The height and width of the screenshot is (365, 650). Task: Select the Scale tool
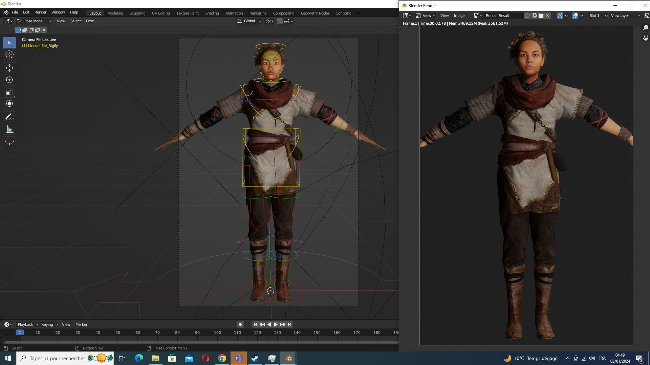click(x=9, y=92)
